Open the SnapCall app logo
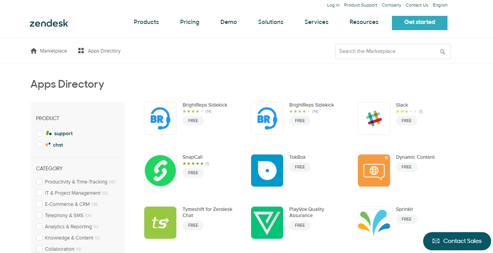This screenshot has height=253, width=493. [160, 170]
